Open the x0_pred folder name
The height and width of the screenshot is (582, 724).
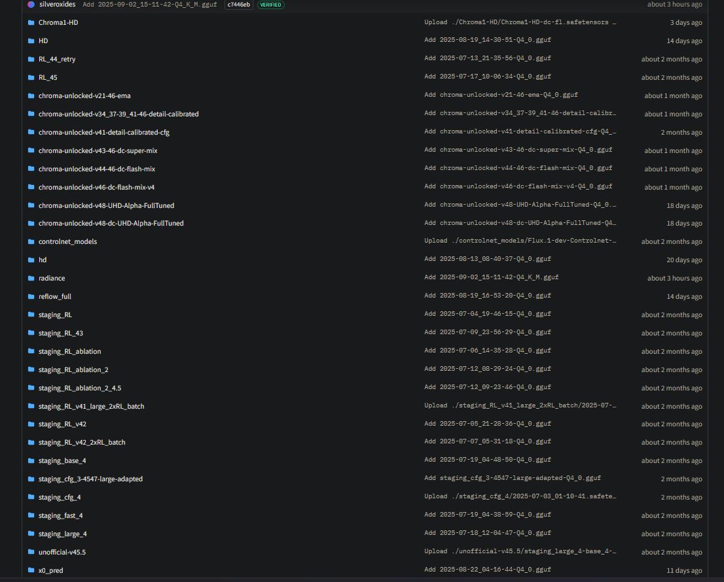pyautogui.click(x=51, y=570)
